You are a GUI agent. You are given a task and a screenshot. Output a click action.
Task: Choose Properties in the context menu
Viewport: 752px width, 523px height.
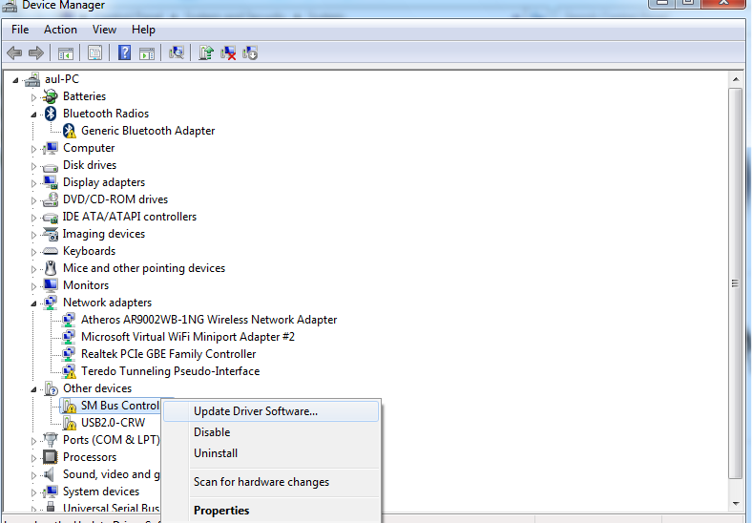point(271,511)
